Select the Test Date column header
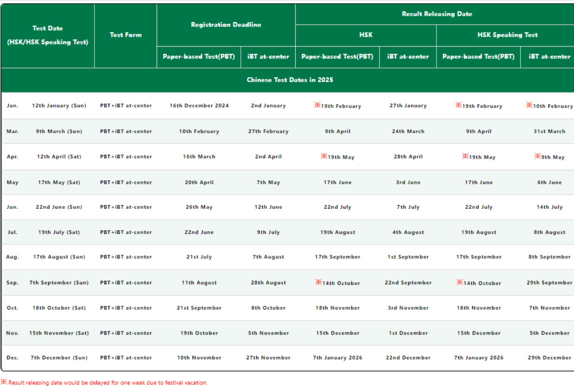574x386 pixels. [48, 35]
